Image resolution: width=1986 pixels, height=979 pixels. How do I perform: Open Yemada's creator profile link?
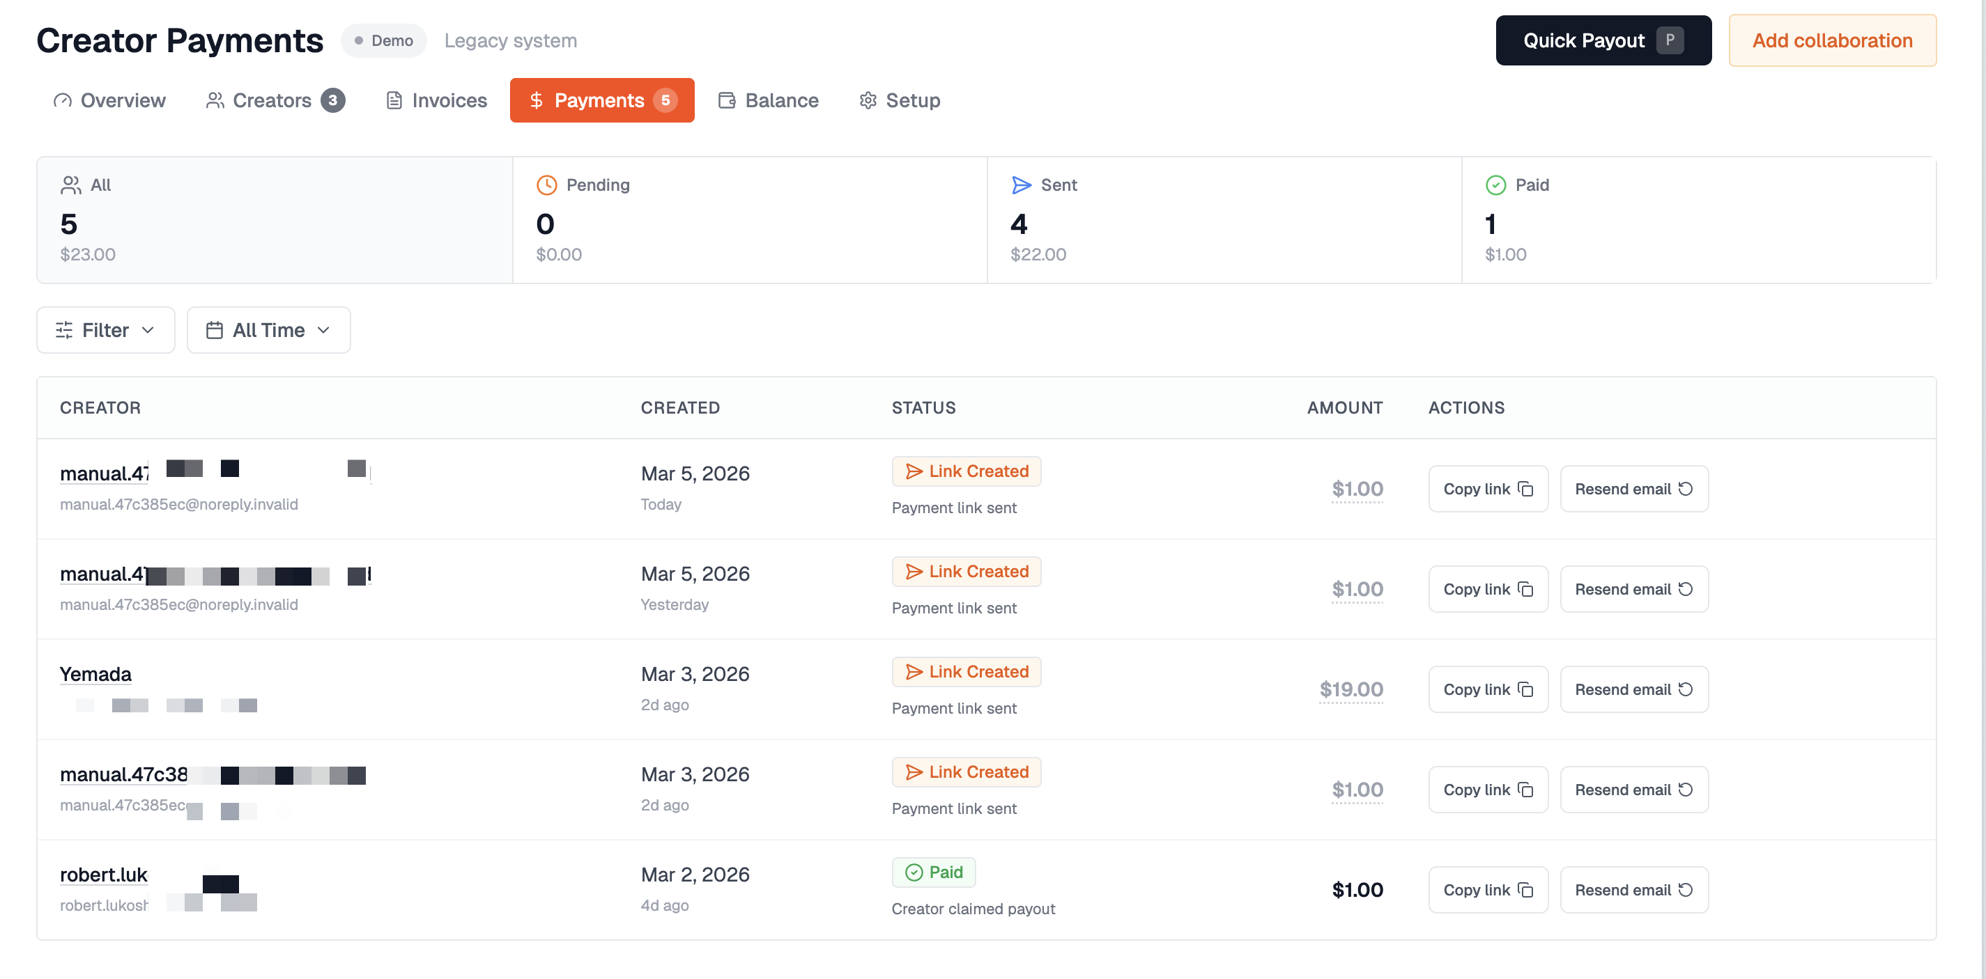[x=95, y=673]
